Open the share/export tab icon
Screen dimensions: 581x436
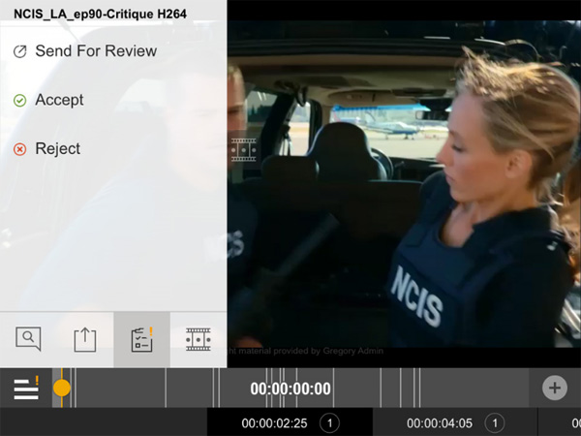pos(85,340)
